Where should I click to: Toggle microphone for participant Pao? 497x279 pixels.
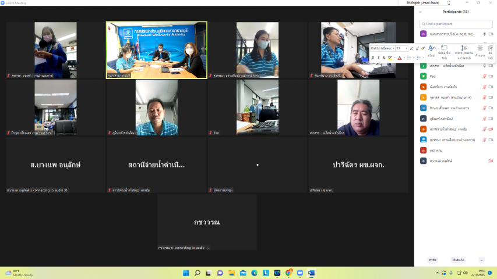[x=484, y=76]
